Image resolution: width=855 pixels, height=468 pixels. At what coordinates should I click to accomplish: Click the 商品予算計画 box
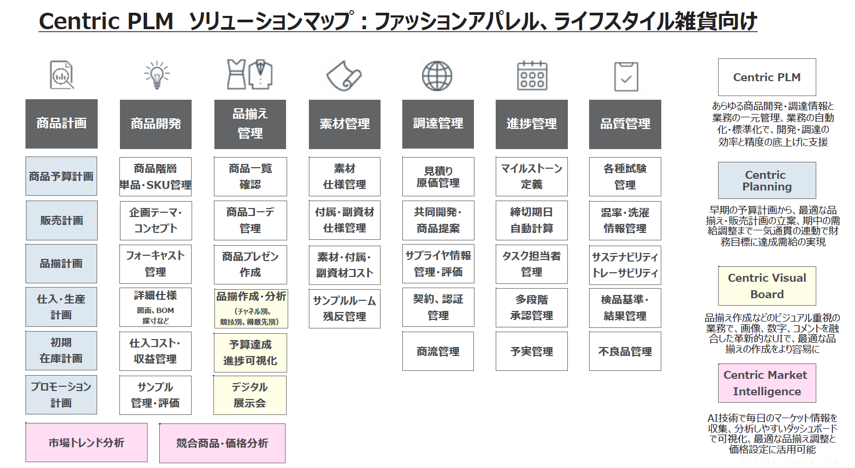tap(62, 176)
